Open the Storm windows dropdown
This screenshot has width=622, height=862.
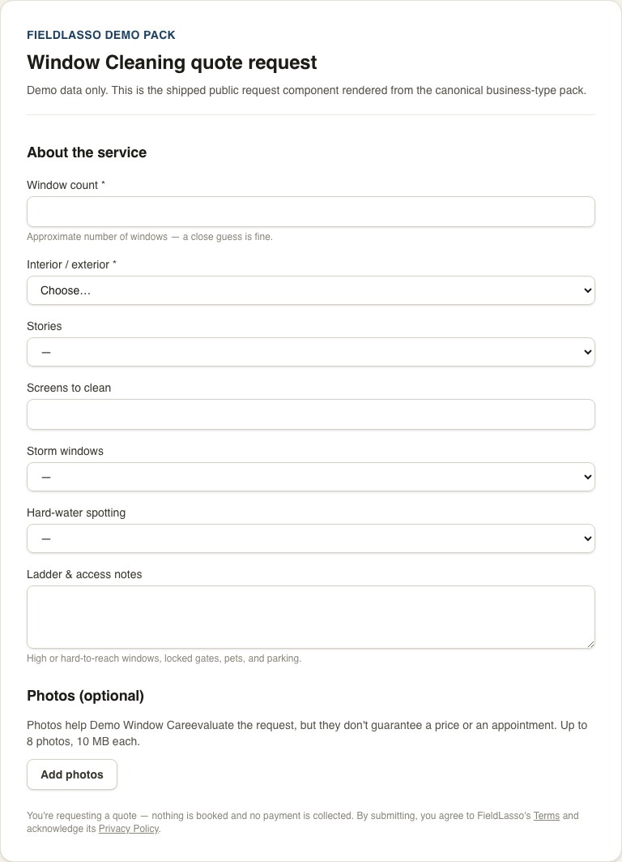(311, 477)
